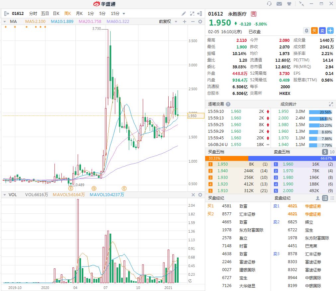This screenshot has width=336, height=291.
Task: Switch broker list to list view
Action: tap(325, 198)
